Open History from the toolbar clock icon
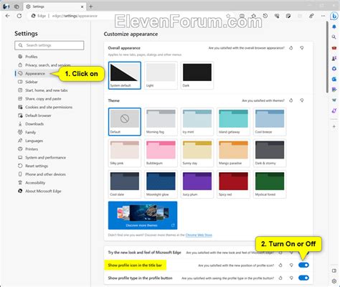Viewport: 340px width, 287px height. tap(265, 16)
